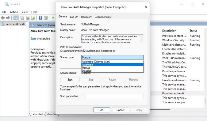The height and width of the screenshot is (121, 207).
Task: Select the 'Enables the detect...' row
Action: pos(174,49)
